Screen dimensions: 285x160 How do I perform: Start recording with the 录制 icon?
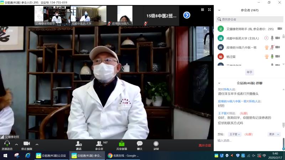pos(156,143)
